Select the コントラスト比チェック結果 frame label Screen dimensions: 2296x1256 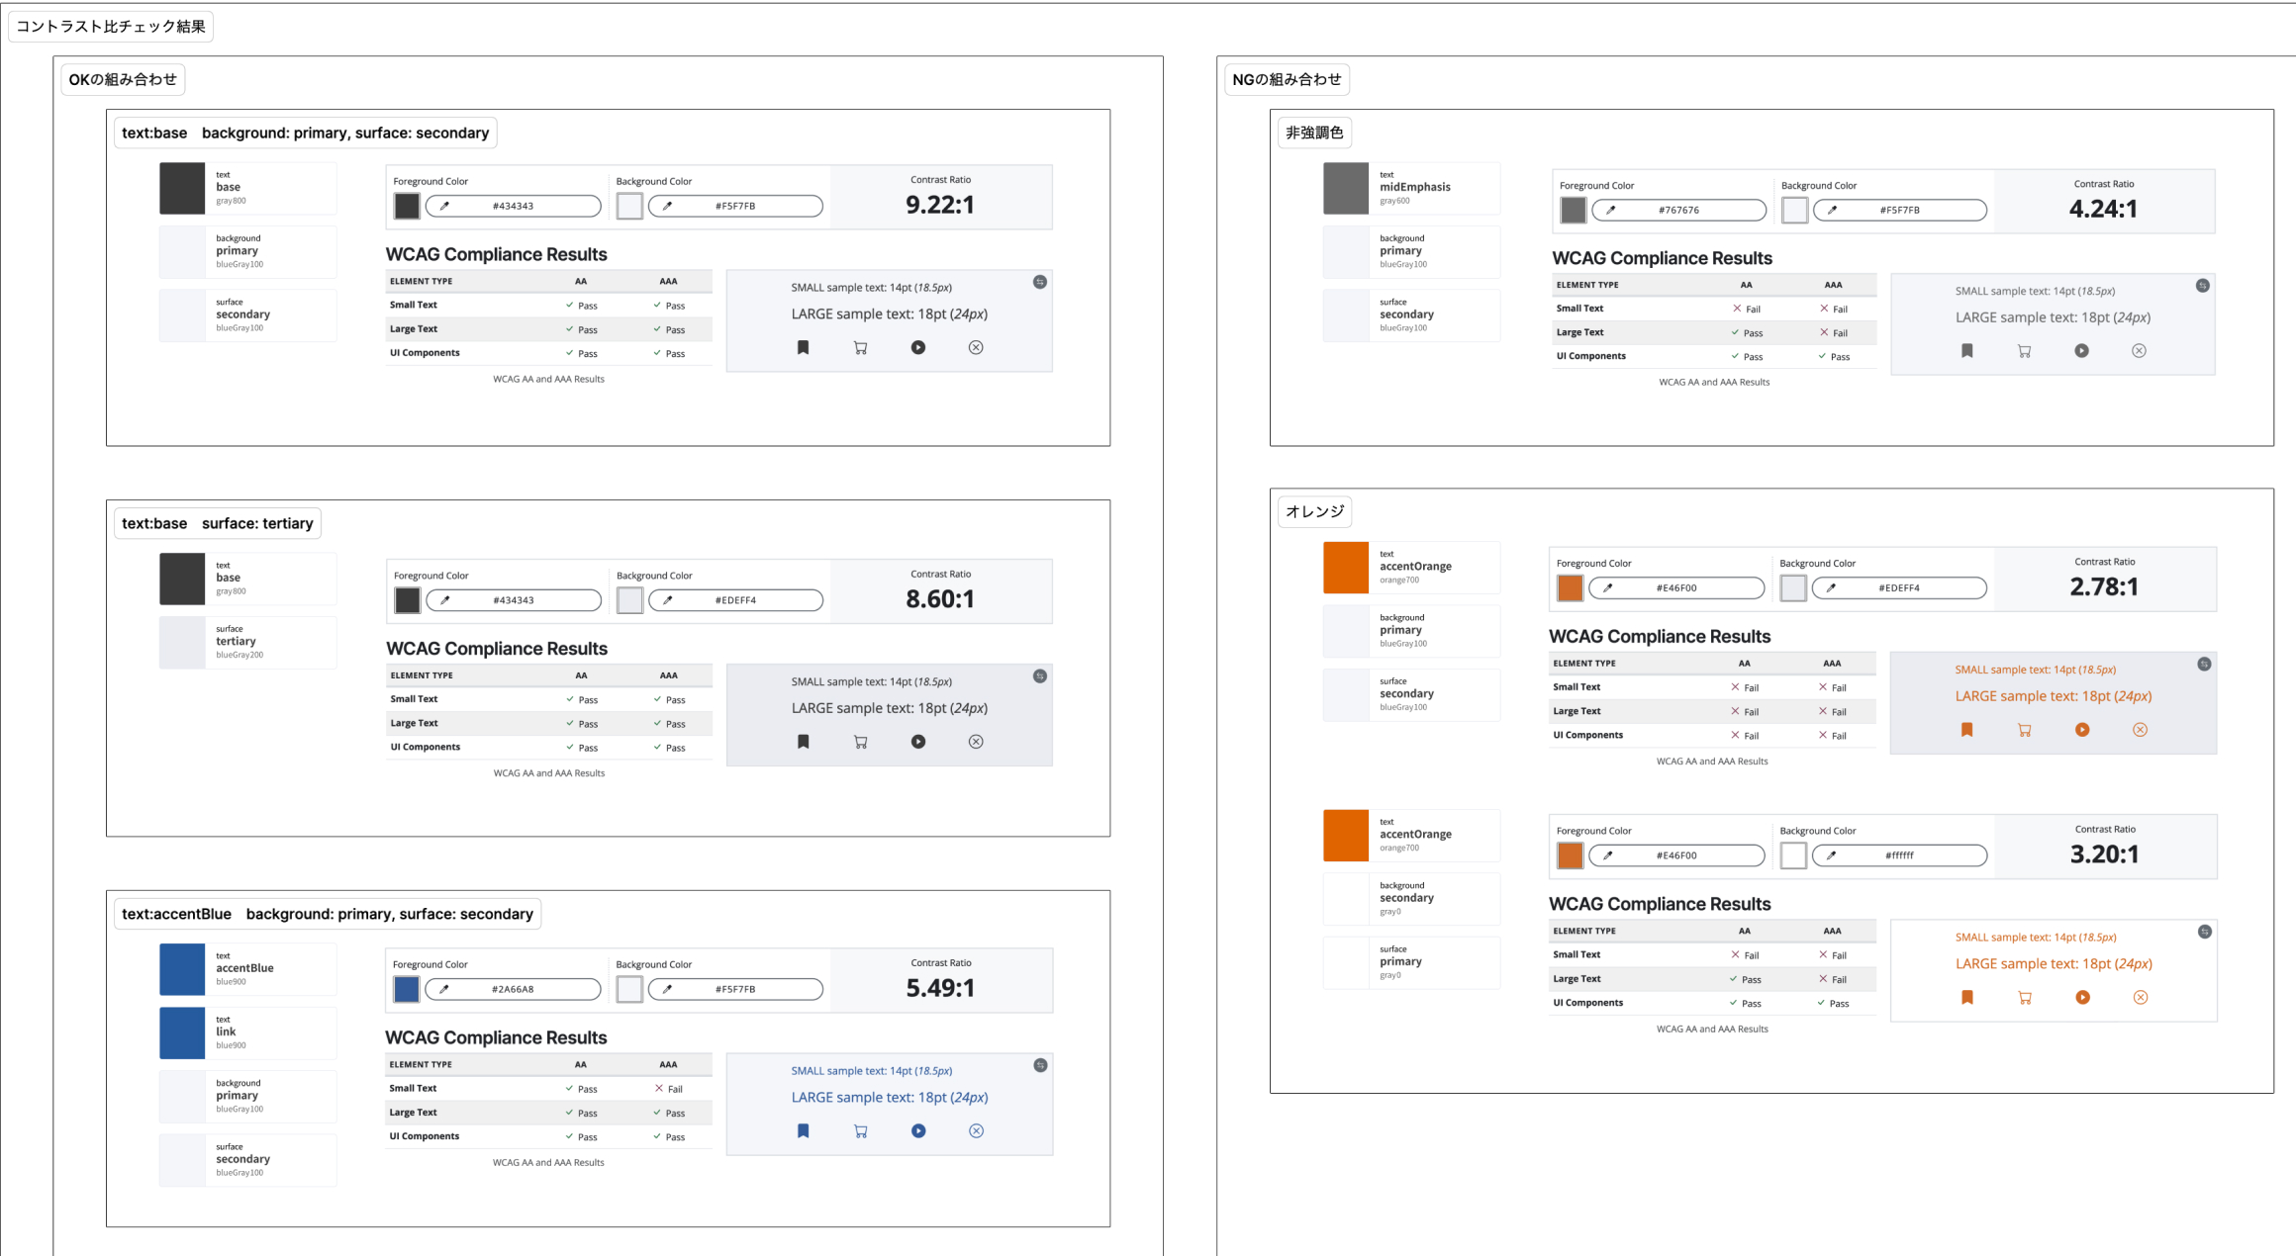click(111, 27)
